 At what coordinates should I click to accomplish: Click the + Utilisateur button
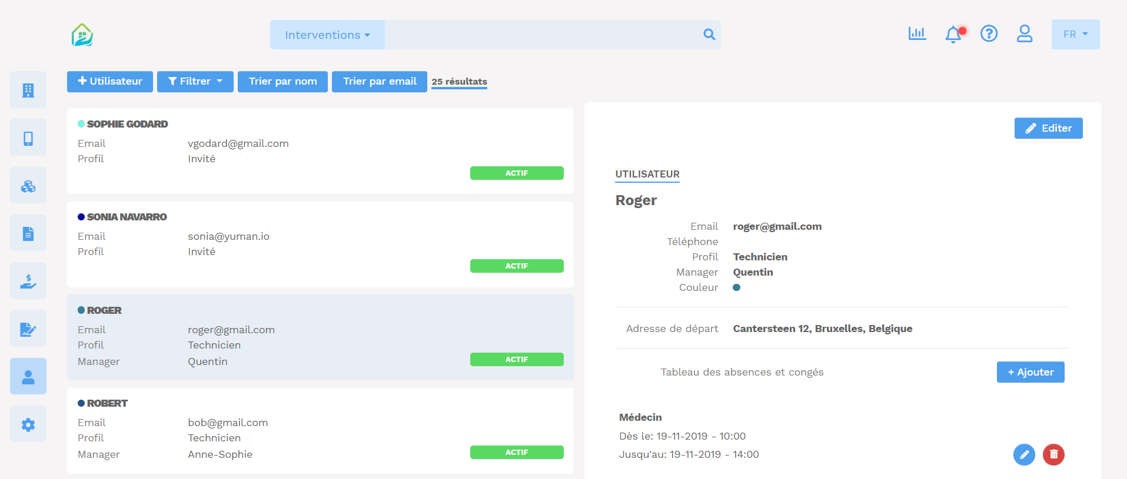(110, 82)
